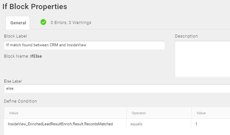Edit the condition comparison value 1

(211, 124)
